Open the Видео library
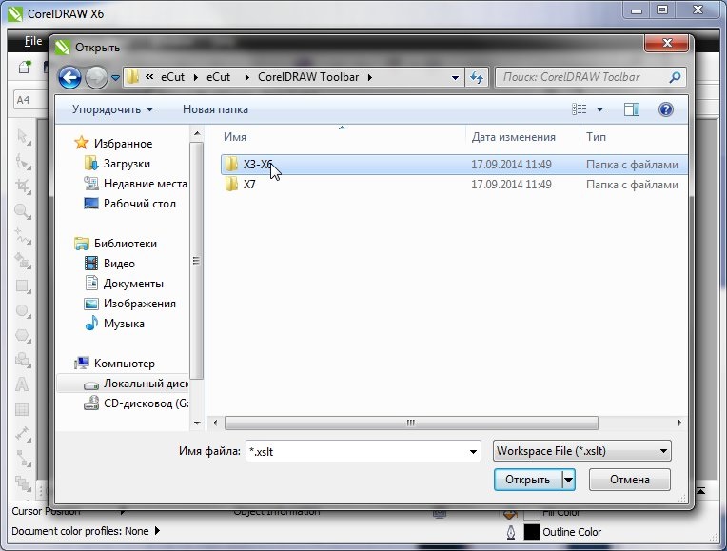The image size is (727, 551). pyautogui.click(x=119, y=264)
